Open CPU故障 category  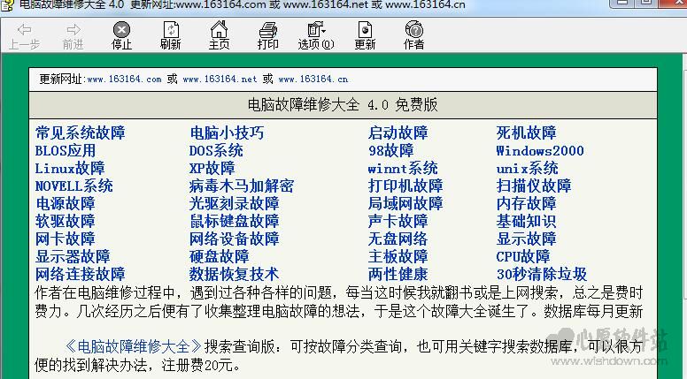(522, 256)
